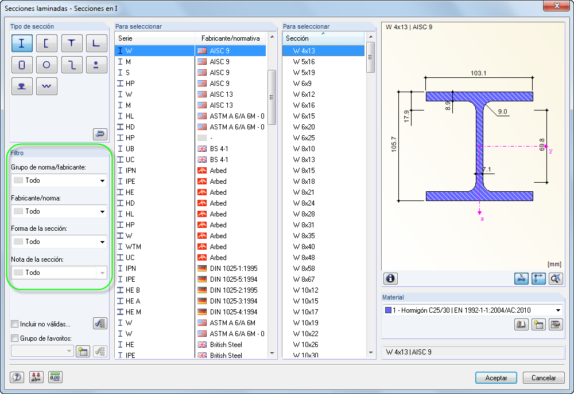
Task: Close the Secciones laminadas dialog
Action: [557, 6]
